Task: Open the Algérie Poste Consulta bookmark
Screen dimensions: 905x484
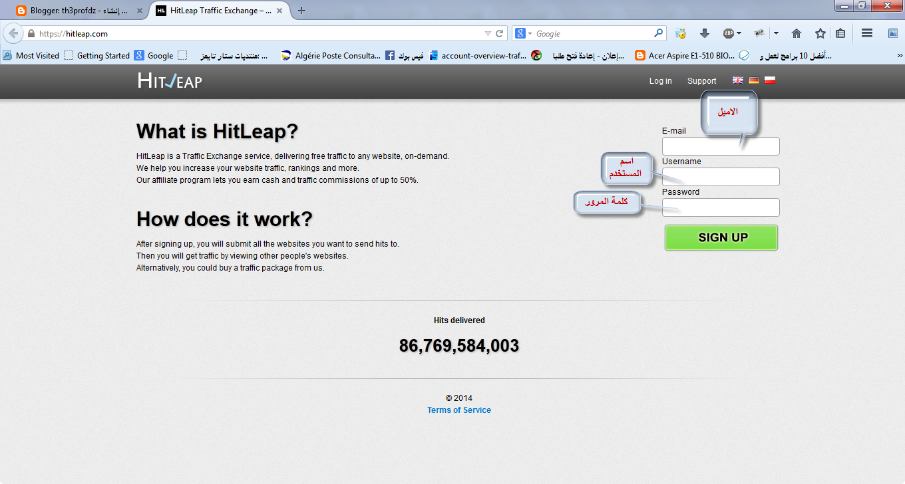Action: coord(331,56)
